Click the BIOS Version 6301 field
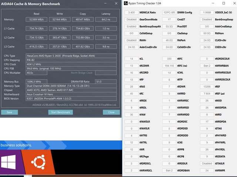The height and width of the screenshot is (177, 237). point(71,98)
